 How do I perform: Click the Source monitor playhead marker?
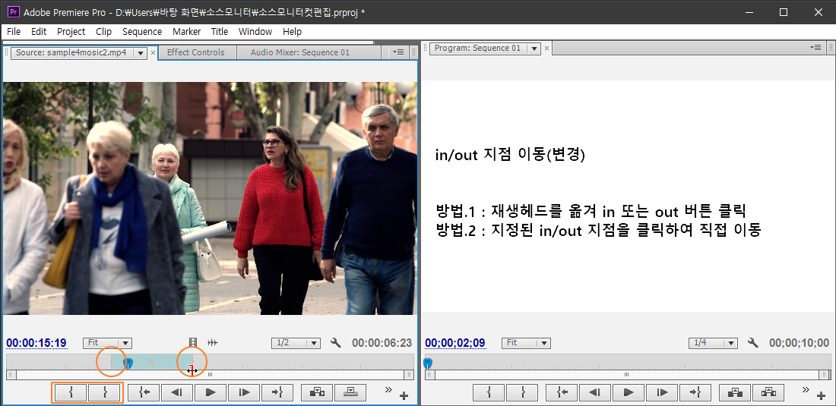(x=128, y=363)
